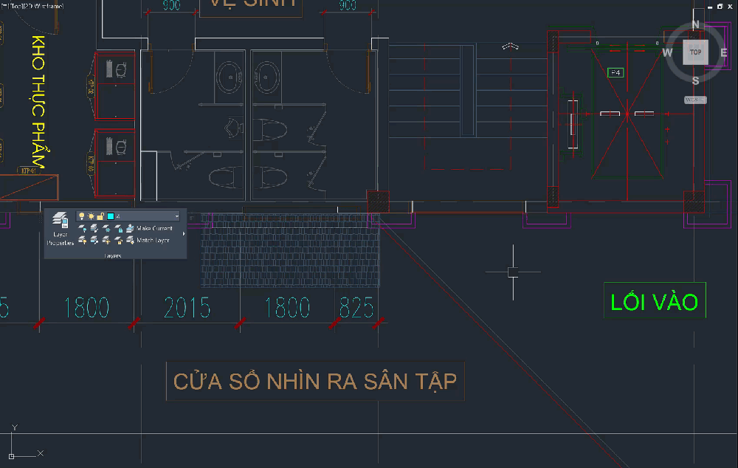Click the Thaw All Layers icon

click(106, 240)
